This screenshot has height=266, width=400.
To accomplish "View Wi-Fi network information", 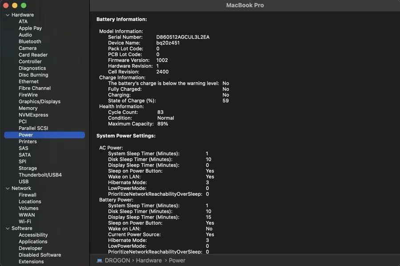I will click(27, 222).
